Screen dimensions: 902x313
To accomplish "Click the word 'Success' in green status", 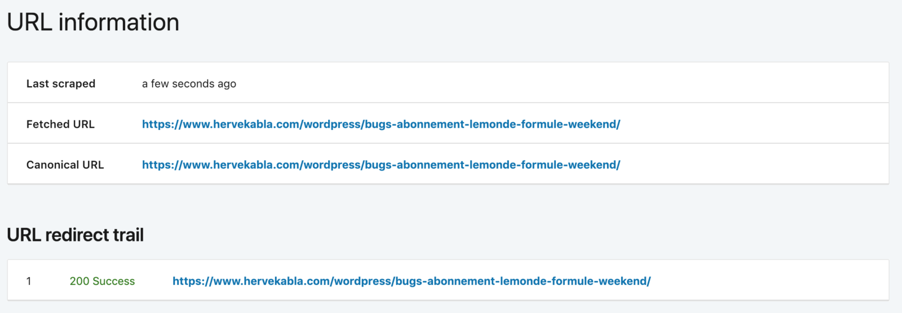I will 114,281.
